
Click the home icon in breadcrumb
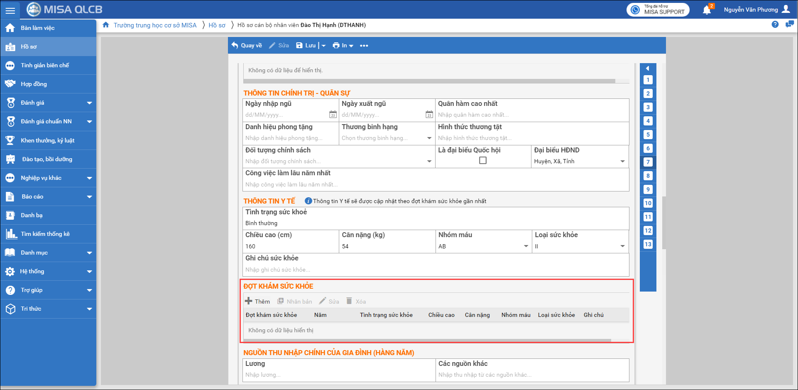click(106, 25)
